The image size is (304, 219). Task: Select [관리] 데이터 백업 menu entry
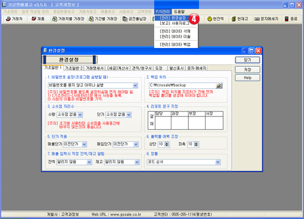point(175,45)
